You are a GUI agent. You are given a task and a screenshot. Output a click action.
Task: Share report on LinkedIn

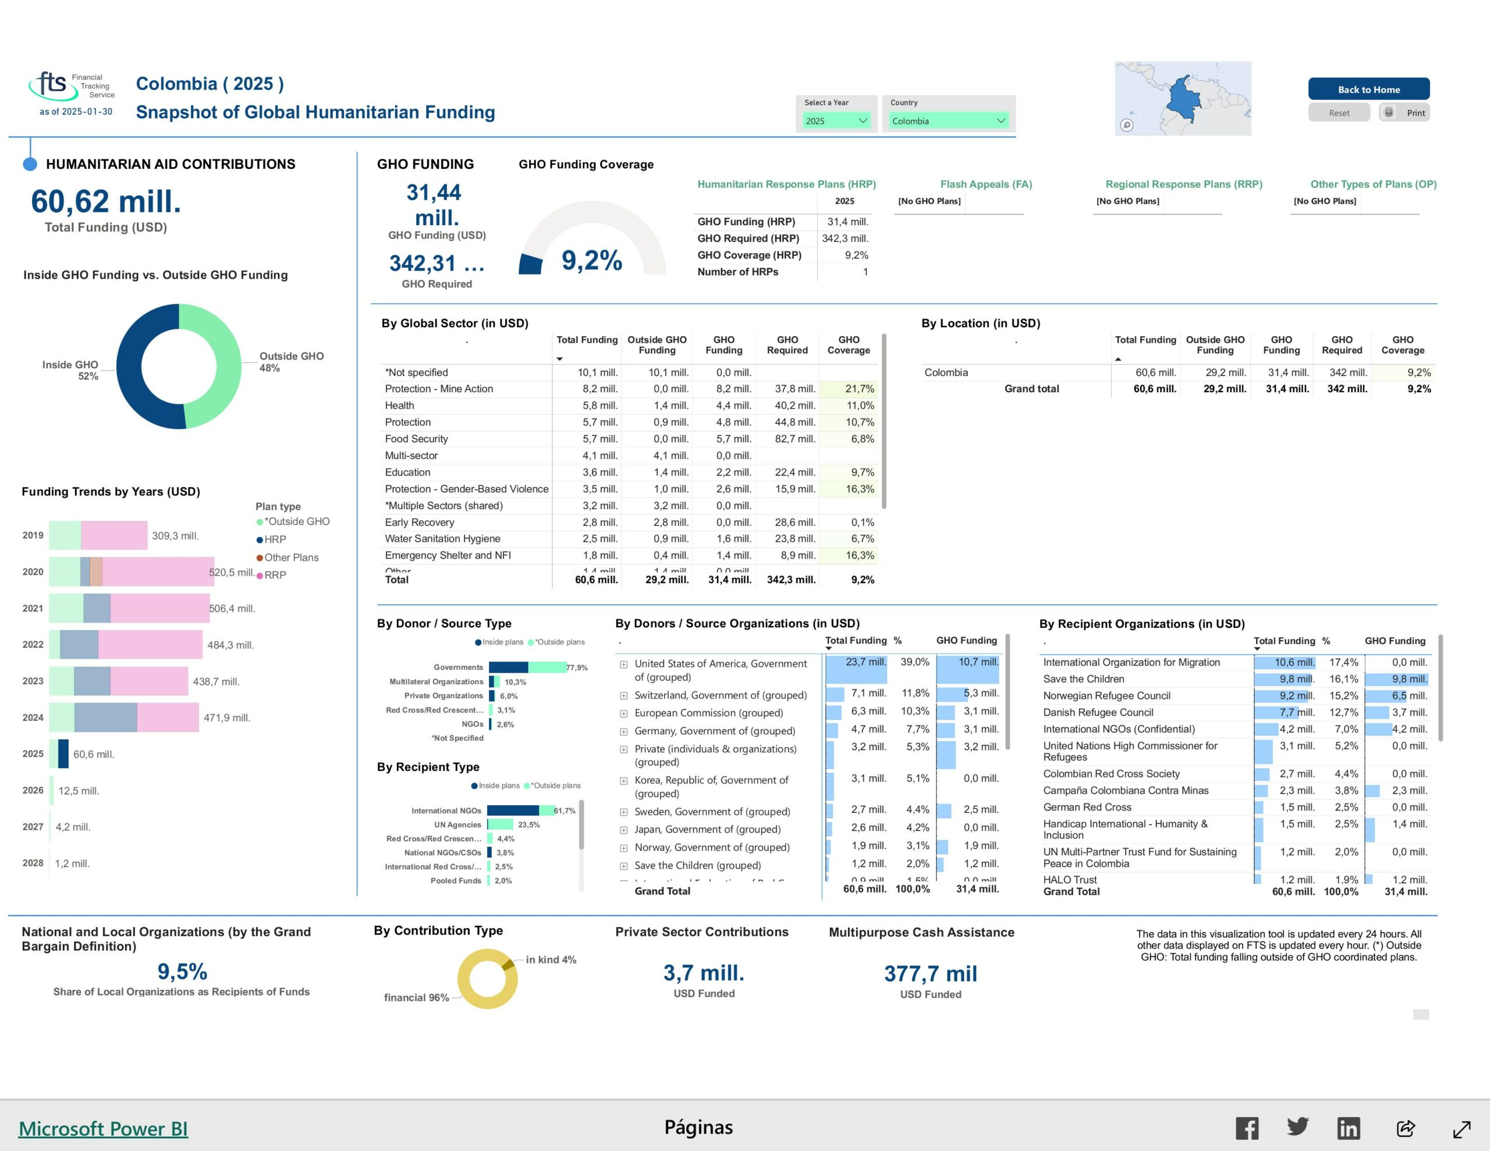coord(1348,1128)
